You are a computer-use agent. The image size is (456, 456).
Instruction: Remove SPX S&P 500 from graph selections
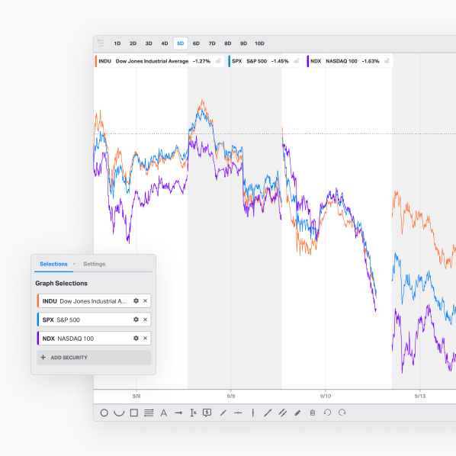(x=145, y=320)
